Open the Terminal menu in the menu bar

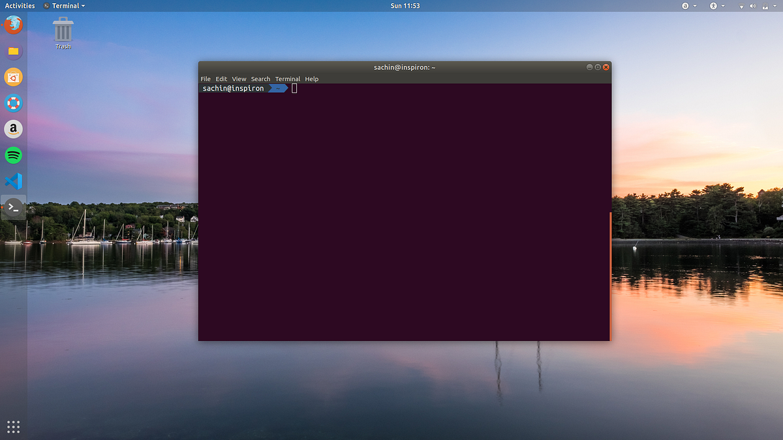[x=288, y=78]
